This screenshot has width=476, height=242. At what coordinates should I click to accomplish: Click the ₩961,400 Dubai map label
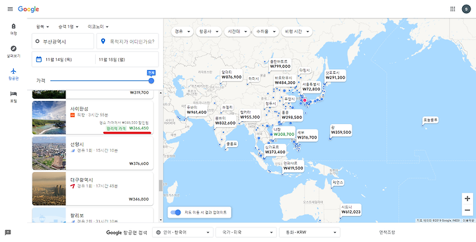tap(196, 109)
